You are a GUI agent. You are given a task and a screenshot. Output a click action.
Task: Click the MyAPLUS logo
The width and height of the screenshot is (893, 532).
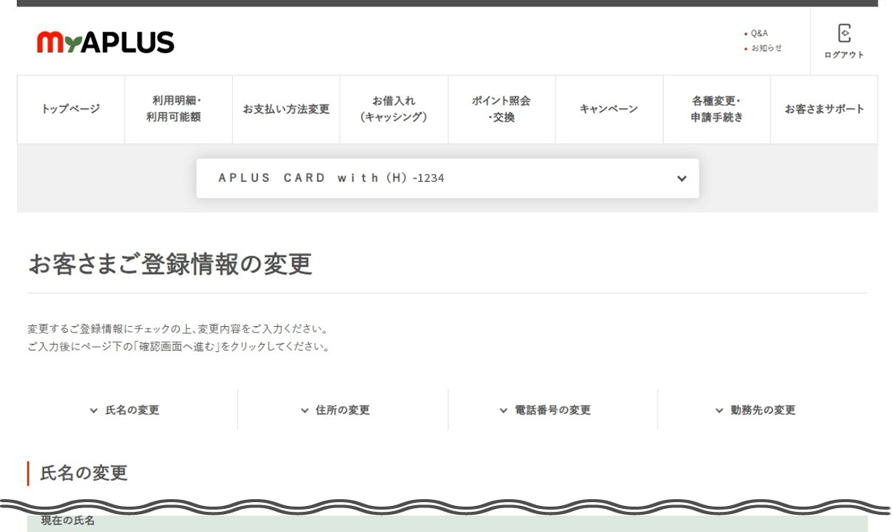[105, 43]
